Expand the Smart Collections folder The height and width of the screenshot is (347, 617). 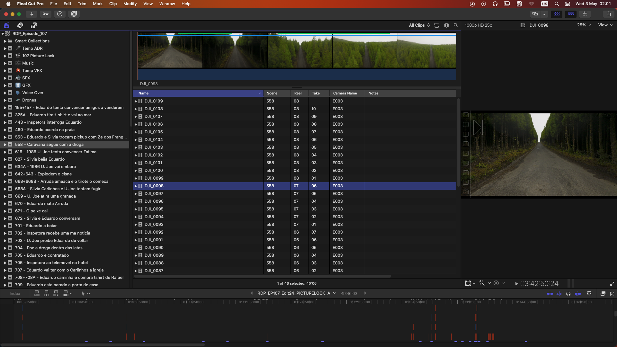pyautogui.click(x=5, y=41)
